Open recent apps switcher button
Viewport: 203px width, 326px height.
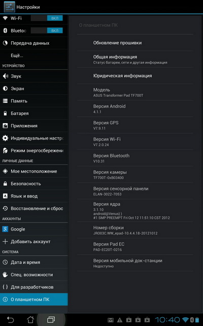(51, 319)
